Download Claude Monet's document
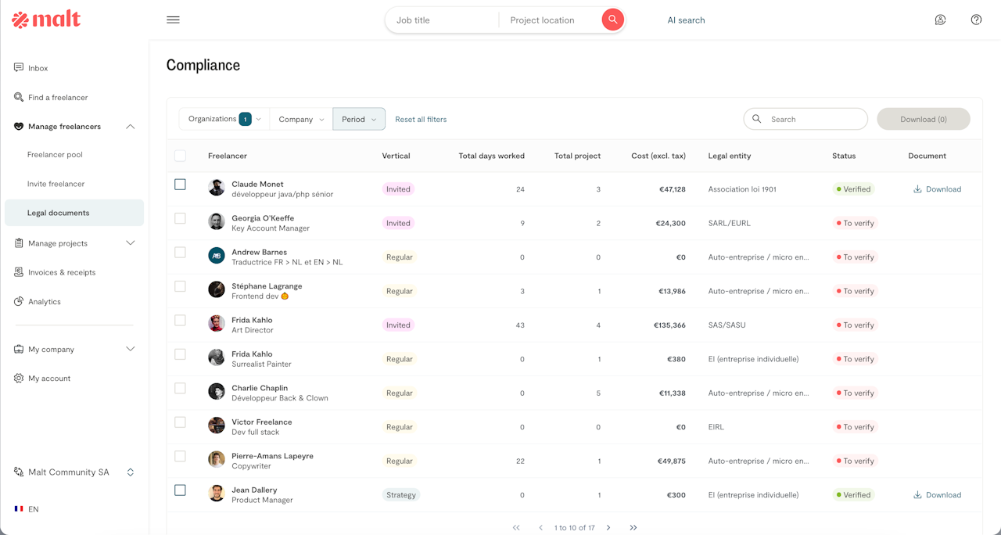 (x=937, y=189)
